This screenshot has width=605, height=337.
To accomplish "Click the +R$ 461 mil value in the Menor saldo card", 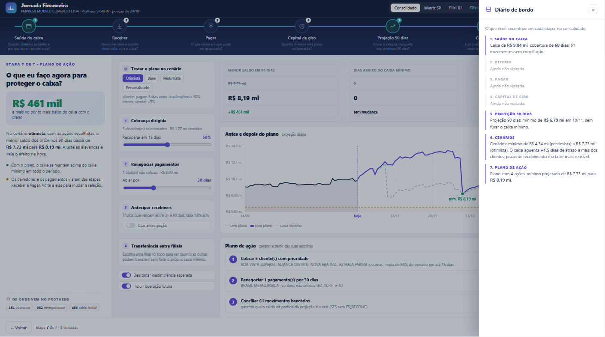I will 239,112.
